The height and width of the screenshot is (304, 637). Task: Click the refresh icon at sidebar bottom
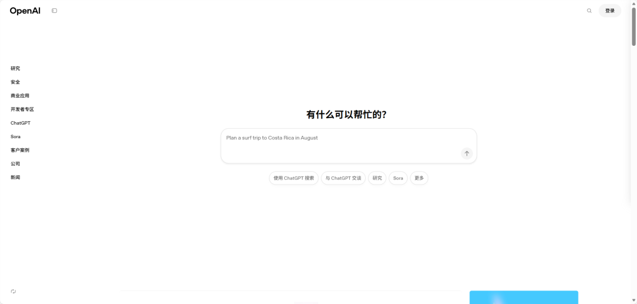14,292
